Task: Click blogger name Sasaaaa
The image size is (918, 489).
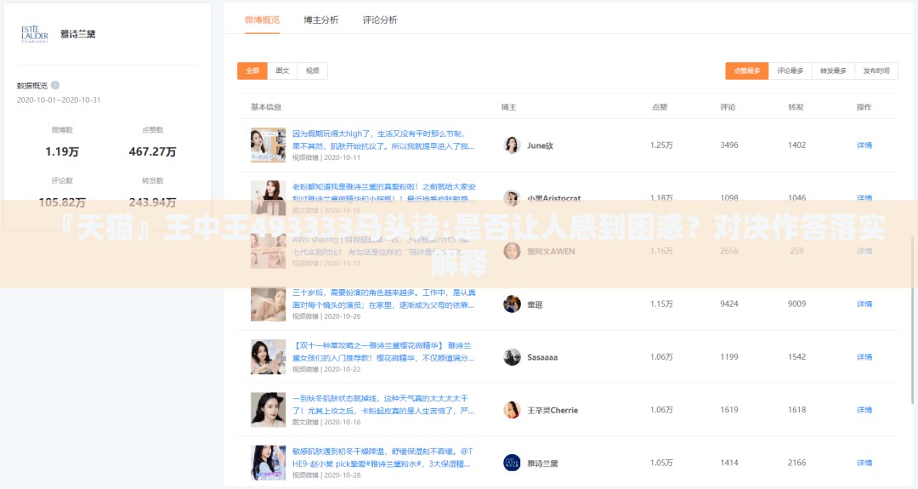Action: click(x=542, y=357)
